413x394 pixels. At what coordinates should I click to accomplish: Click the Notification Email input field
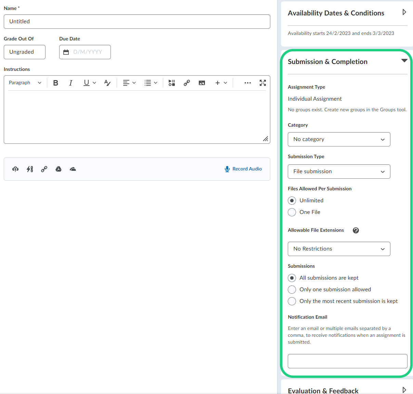pyautogui.click(x=347, y=361)
